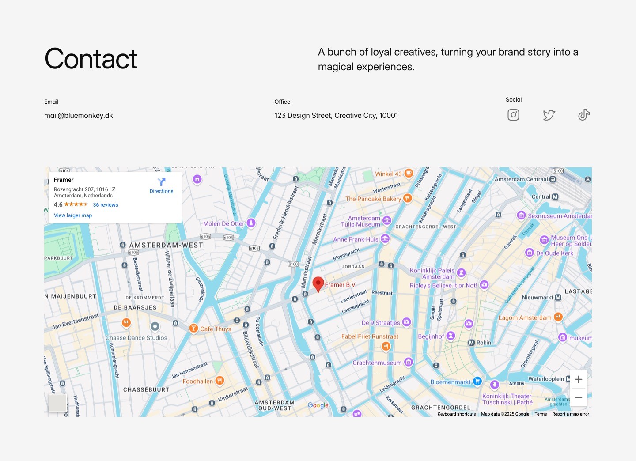Click the Contact heading
The height and width of the screenshot is (461, 636).
click(91, 59)
